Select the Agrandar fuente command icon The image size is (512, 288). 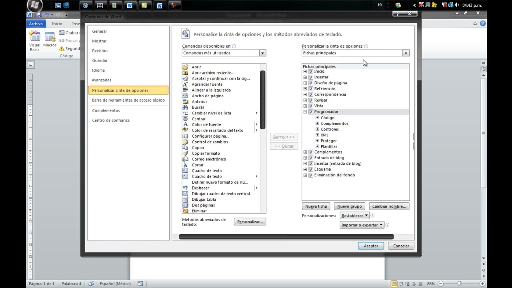tap(185, 84)
